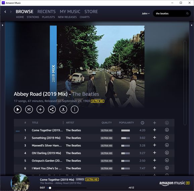Switch to the RECENTS tab
Screen dimensions: 194x191
point(47,11)
